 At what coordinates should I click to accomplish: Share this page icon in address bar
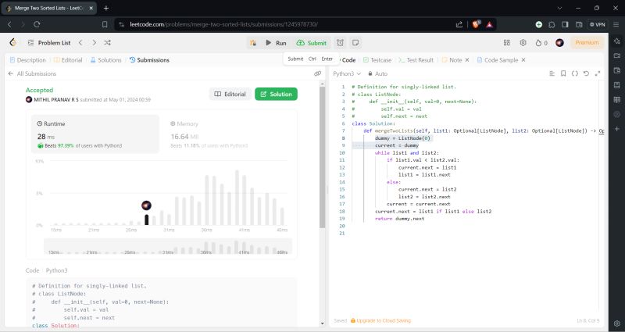pos(459,24)
